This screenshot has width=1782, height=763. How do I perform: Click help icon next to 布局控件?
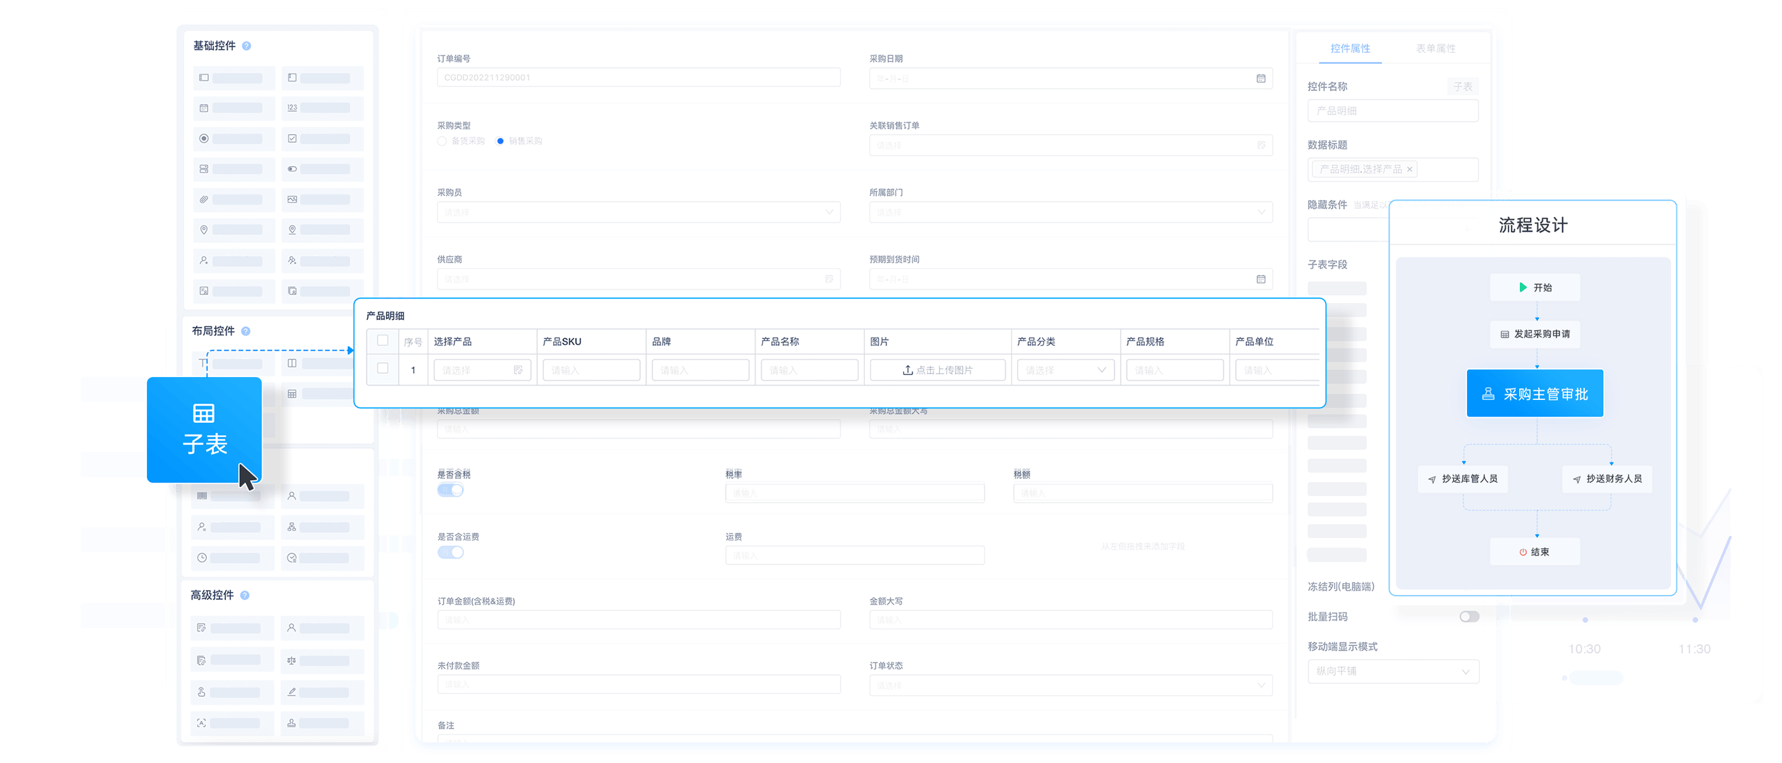pos(246,332)
